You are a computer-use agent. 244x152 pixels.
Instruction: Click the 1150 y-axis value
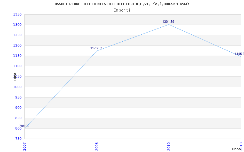pyautogui.click(x=17, y=56)
